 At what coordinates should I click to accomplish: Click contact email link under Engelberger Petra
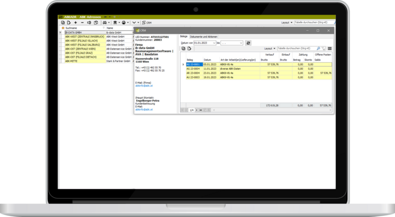pyautogui.click(x=144, y=110)
